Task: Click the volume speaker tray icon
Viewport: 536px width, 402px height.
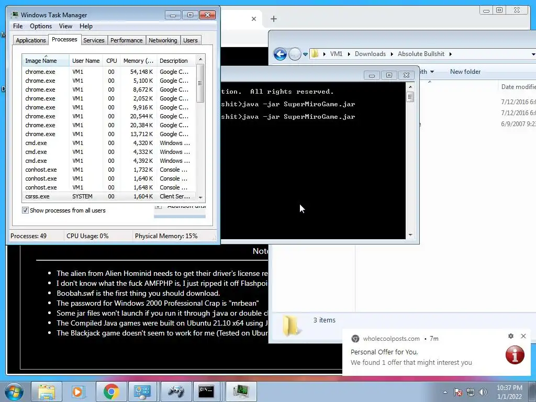Action: 483,392
